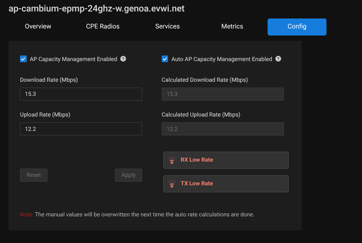
Task: Uncheck AP Capacity Management Enabled checkbox
Action: point(23,59)
